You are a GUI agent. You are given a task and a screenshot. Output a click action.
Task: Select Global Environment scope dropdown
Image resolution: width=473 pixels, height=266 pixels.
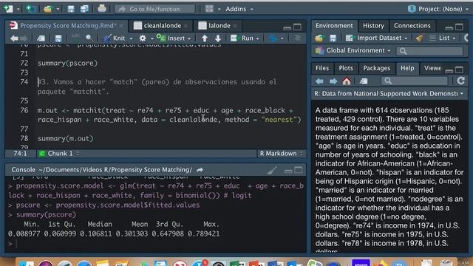(353, 50)
